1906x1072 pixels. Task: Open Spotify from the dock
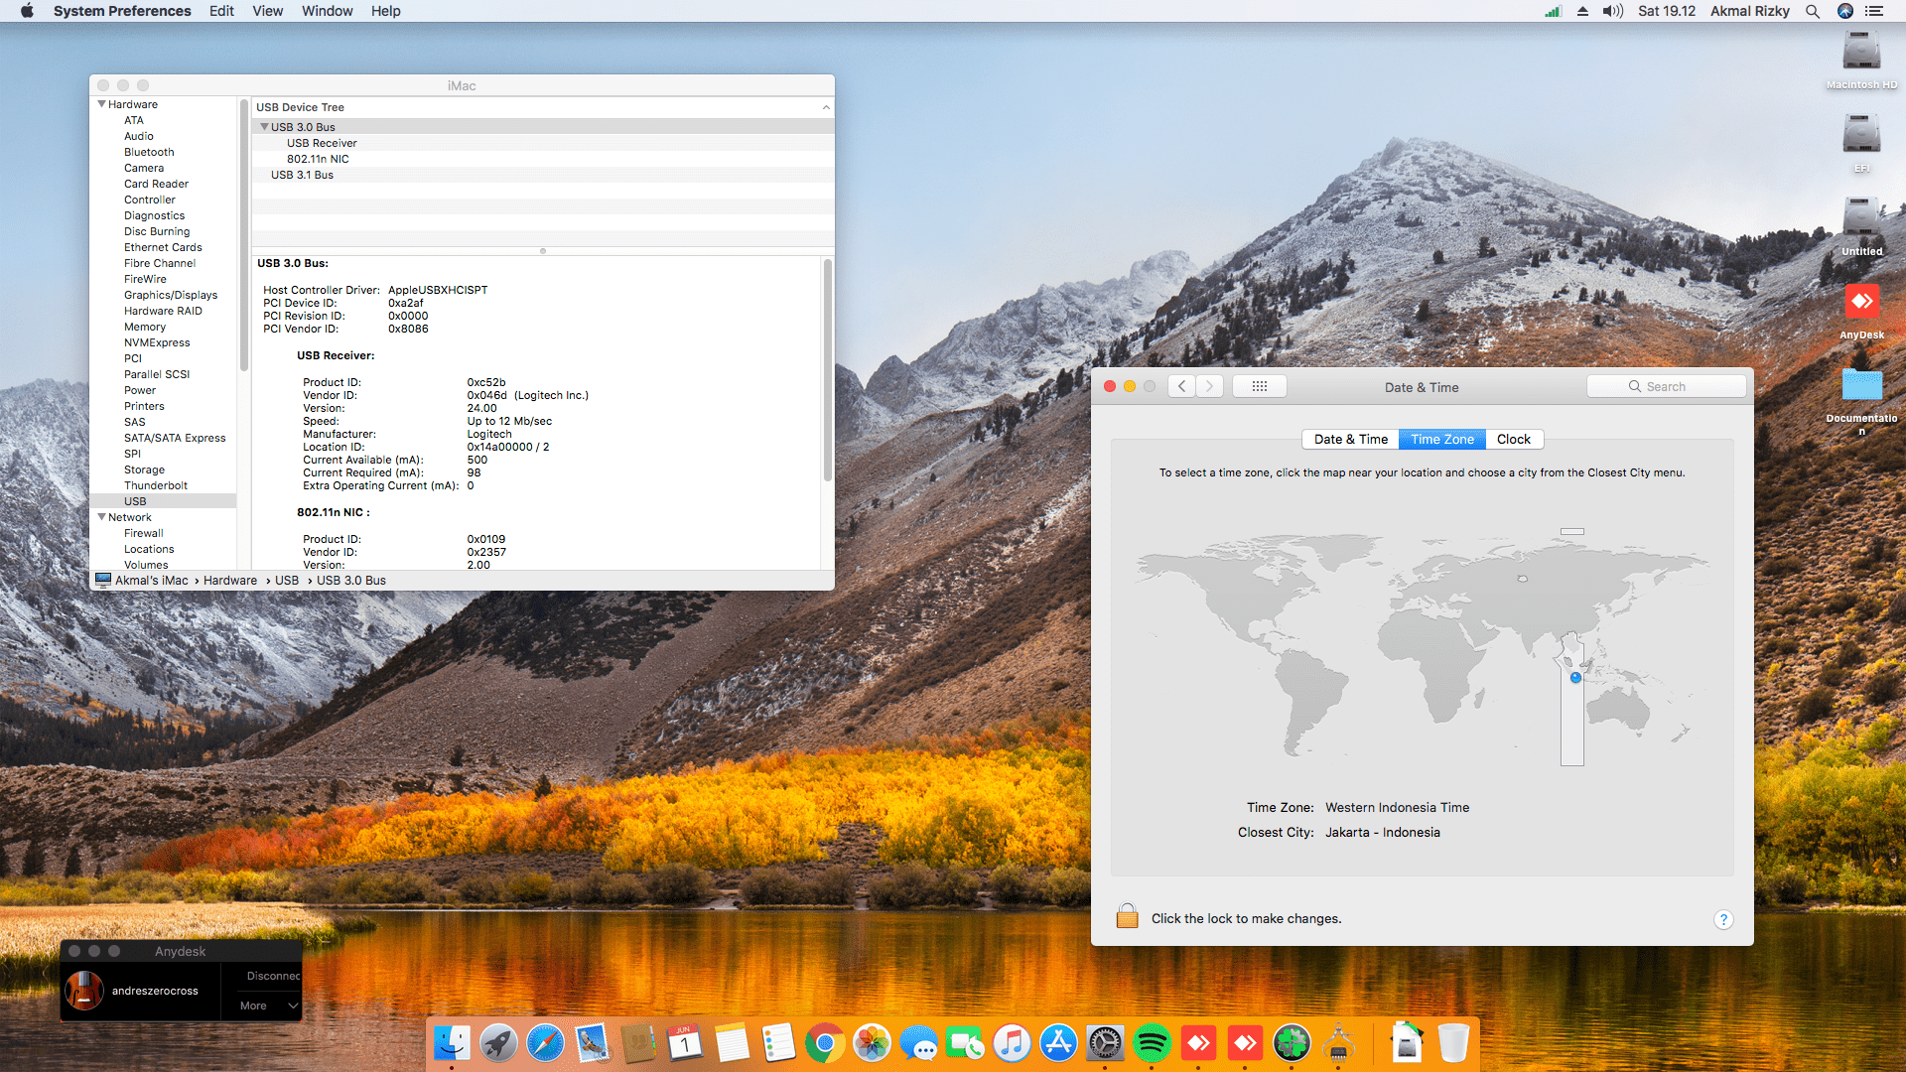(1152, 1043)
